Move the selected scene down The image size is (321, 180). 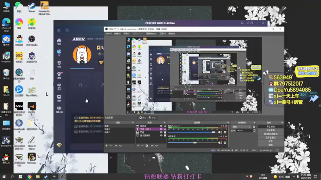[x=120, y=146]
